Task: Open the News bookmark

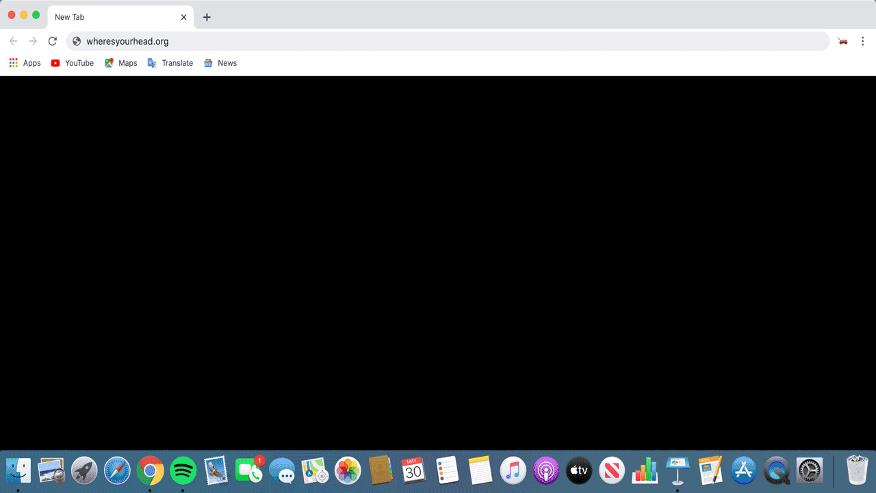Action: pyautogui.click(x=220, y=63)
